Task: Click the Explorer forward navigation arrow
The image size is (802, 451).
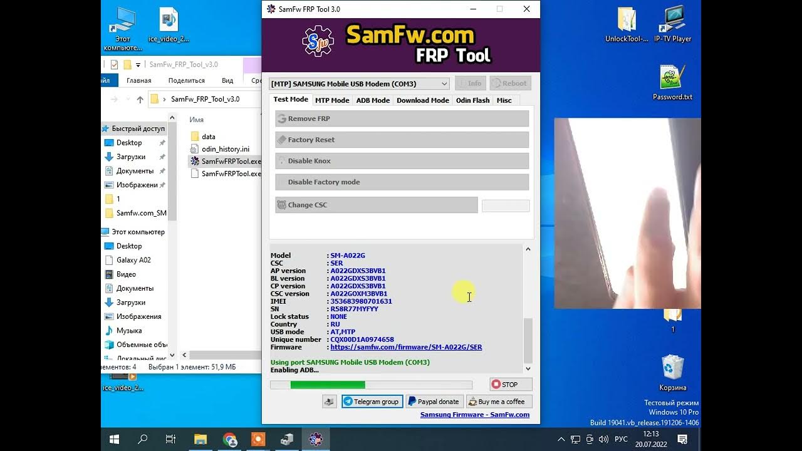Action: coord(115,99)
